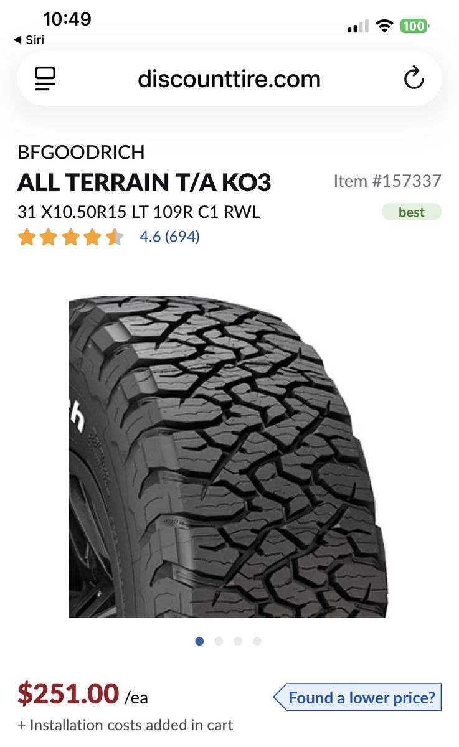459x747 pixels.
Task: Select the third image carousel dot
Action: click(238, 641)
